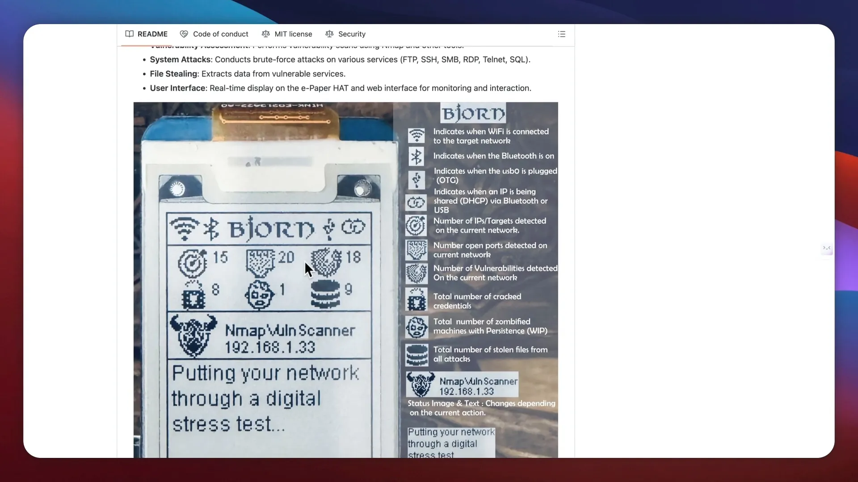Click the target icon beside 15 on display
The height and width of the screenshot is (482, 858).
(193, 262)
